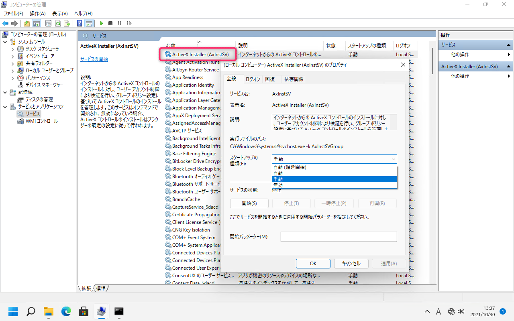Expand the イベント ビューアー node arrow
Screen dimensions: 514x321
coord(12,56)
